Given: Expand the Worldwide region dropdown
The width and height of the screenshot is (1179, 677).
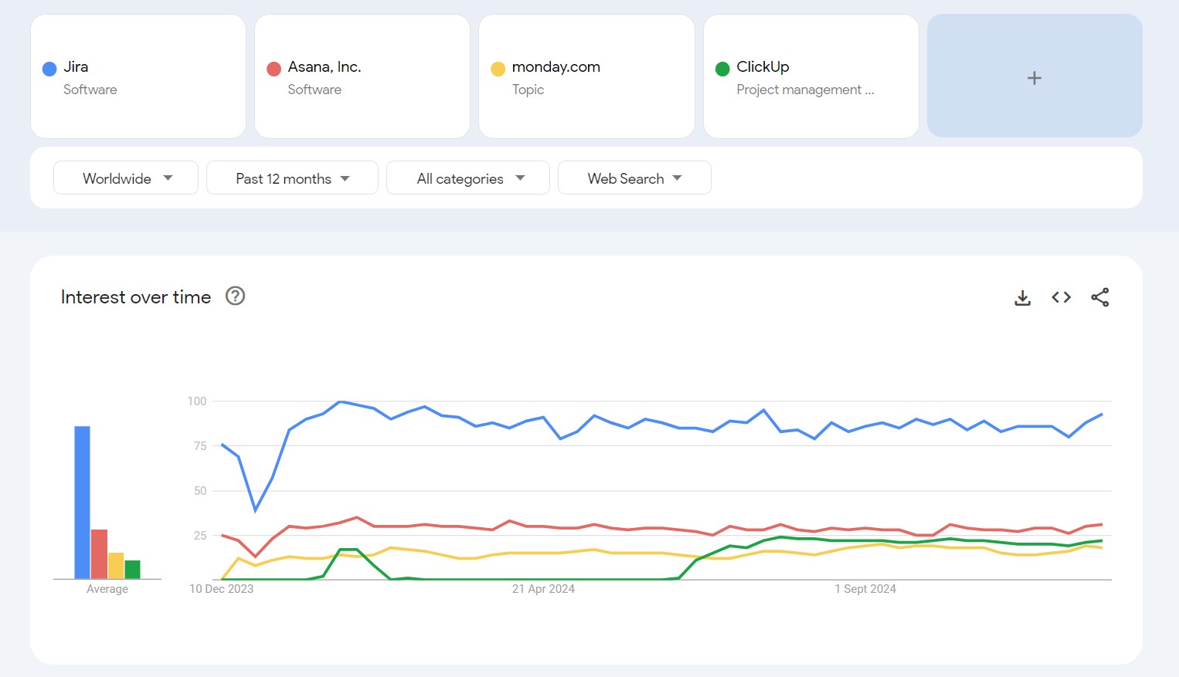Looking at the screenshot, I should click(126, 178).
